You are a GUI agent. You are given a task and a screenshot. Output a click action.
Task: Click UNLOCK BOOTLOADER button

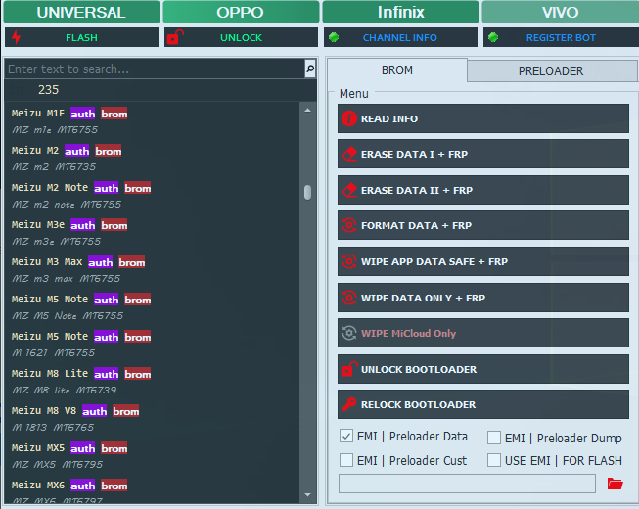(482, 369)
